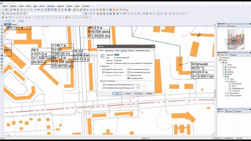
Task: Print the map using the printer icon
Action: click(x=15, y=10)
